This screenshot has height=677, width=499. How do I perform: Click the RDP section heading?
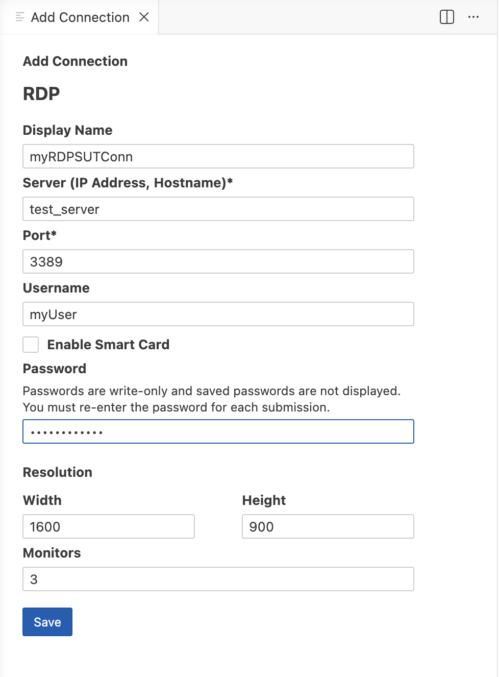click(41, 93)
